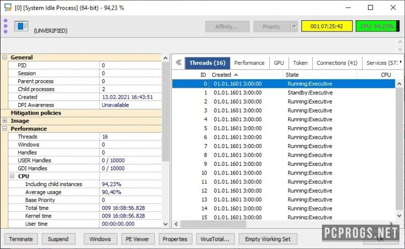Select thread row with ID 10
Image resolution: width=405 pixels, height=249 pixels.
pyautogui.click(x=283, y=173)
